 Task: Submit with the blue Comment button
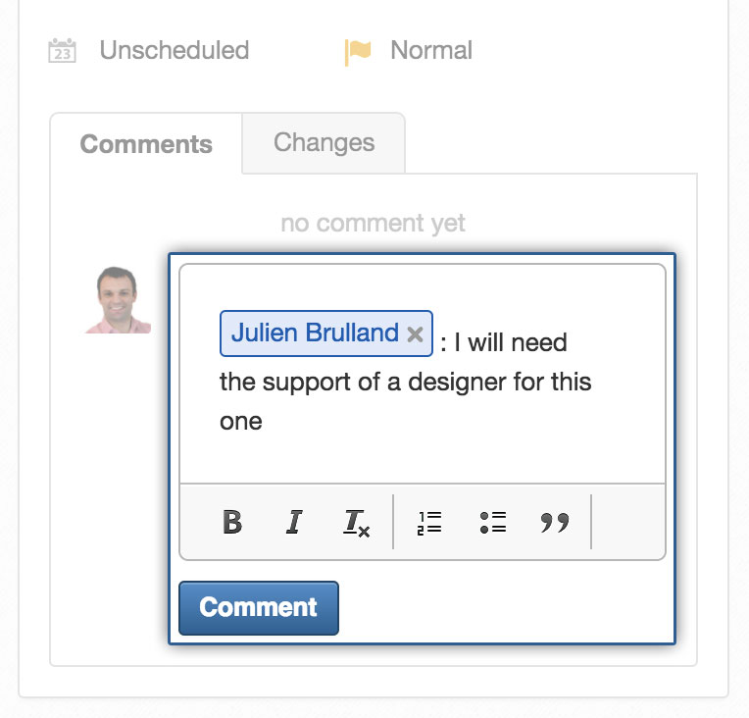259,607
